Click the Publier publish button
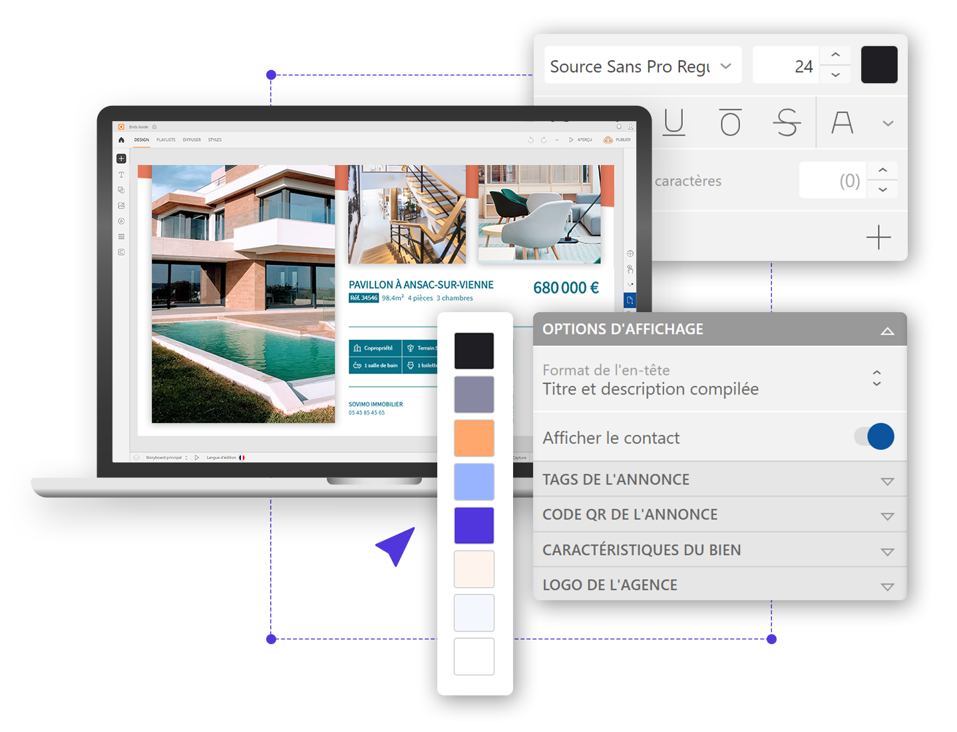Viewport: 957px width, 732px height. 617,140
